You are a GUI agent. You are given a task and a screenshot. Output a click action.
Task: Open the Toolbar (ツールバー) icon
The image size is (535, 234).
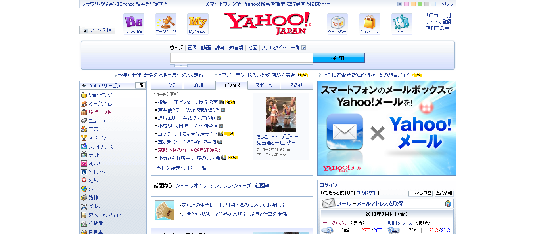tap(337, 24)
